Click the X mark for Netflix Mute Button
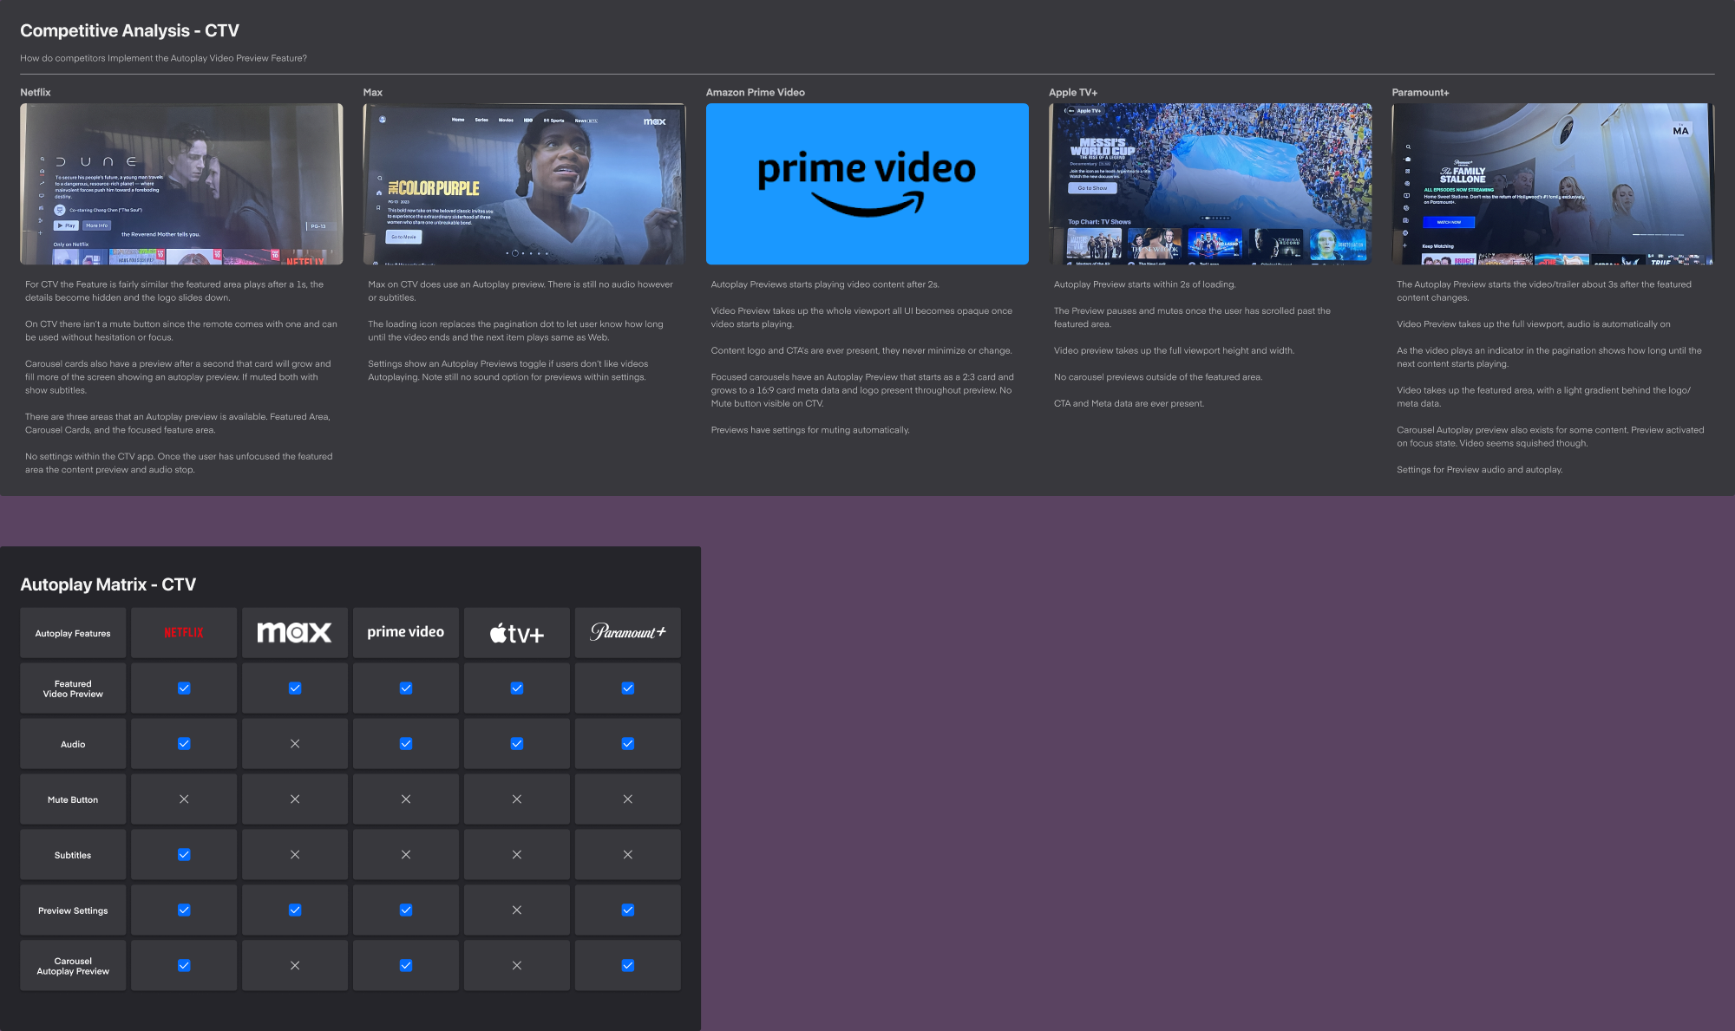This screenshot has height=1031, width=1735. coord(184,799)
